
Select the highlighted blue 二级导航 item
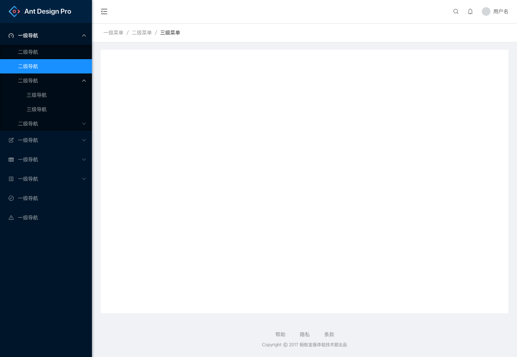tap(46, 66)
